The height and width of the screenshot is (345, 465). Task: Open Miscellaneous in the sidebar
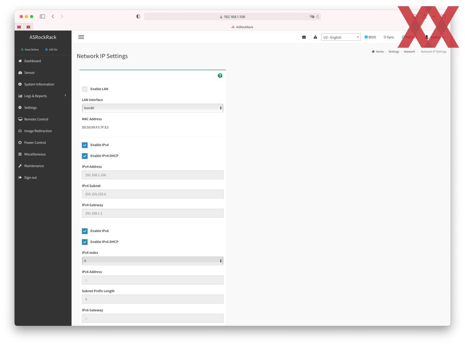pyautogui.click(x=35, y=154)
